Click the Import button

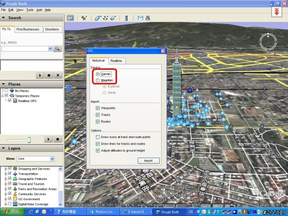148,161
